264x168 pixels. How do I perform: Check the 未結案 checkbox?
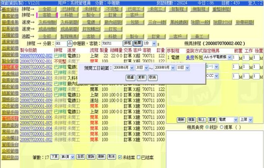tap(120, 157)
